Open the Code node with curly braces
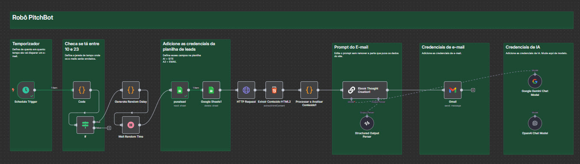This screenshot has width=580, height=164. click(82, 90)
